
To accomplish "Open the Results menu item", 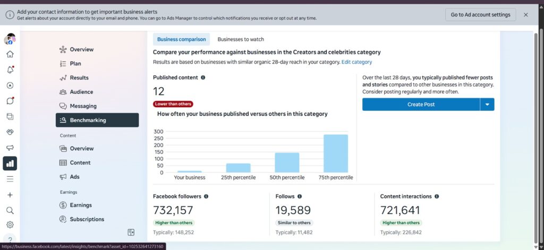I will tap(97, 78).
